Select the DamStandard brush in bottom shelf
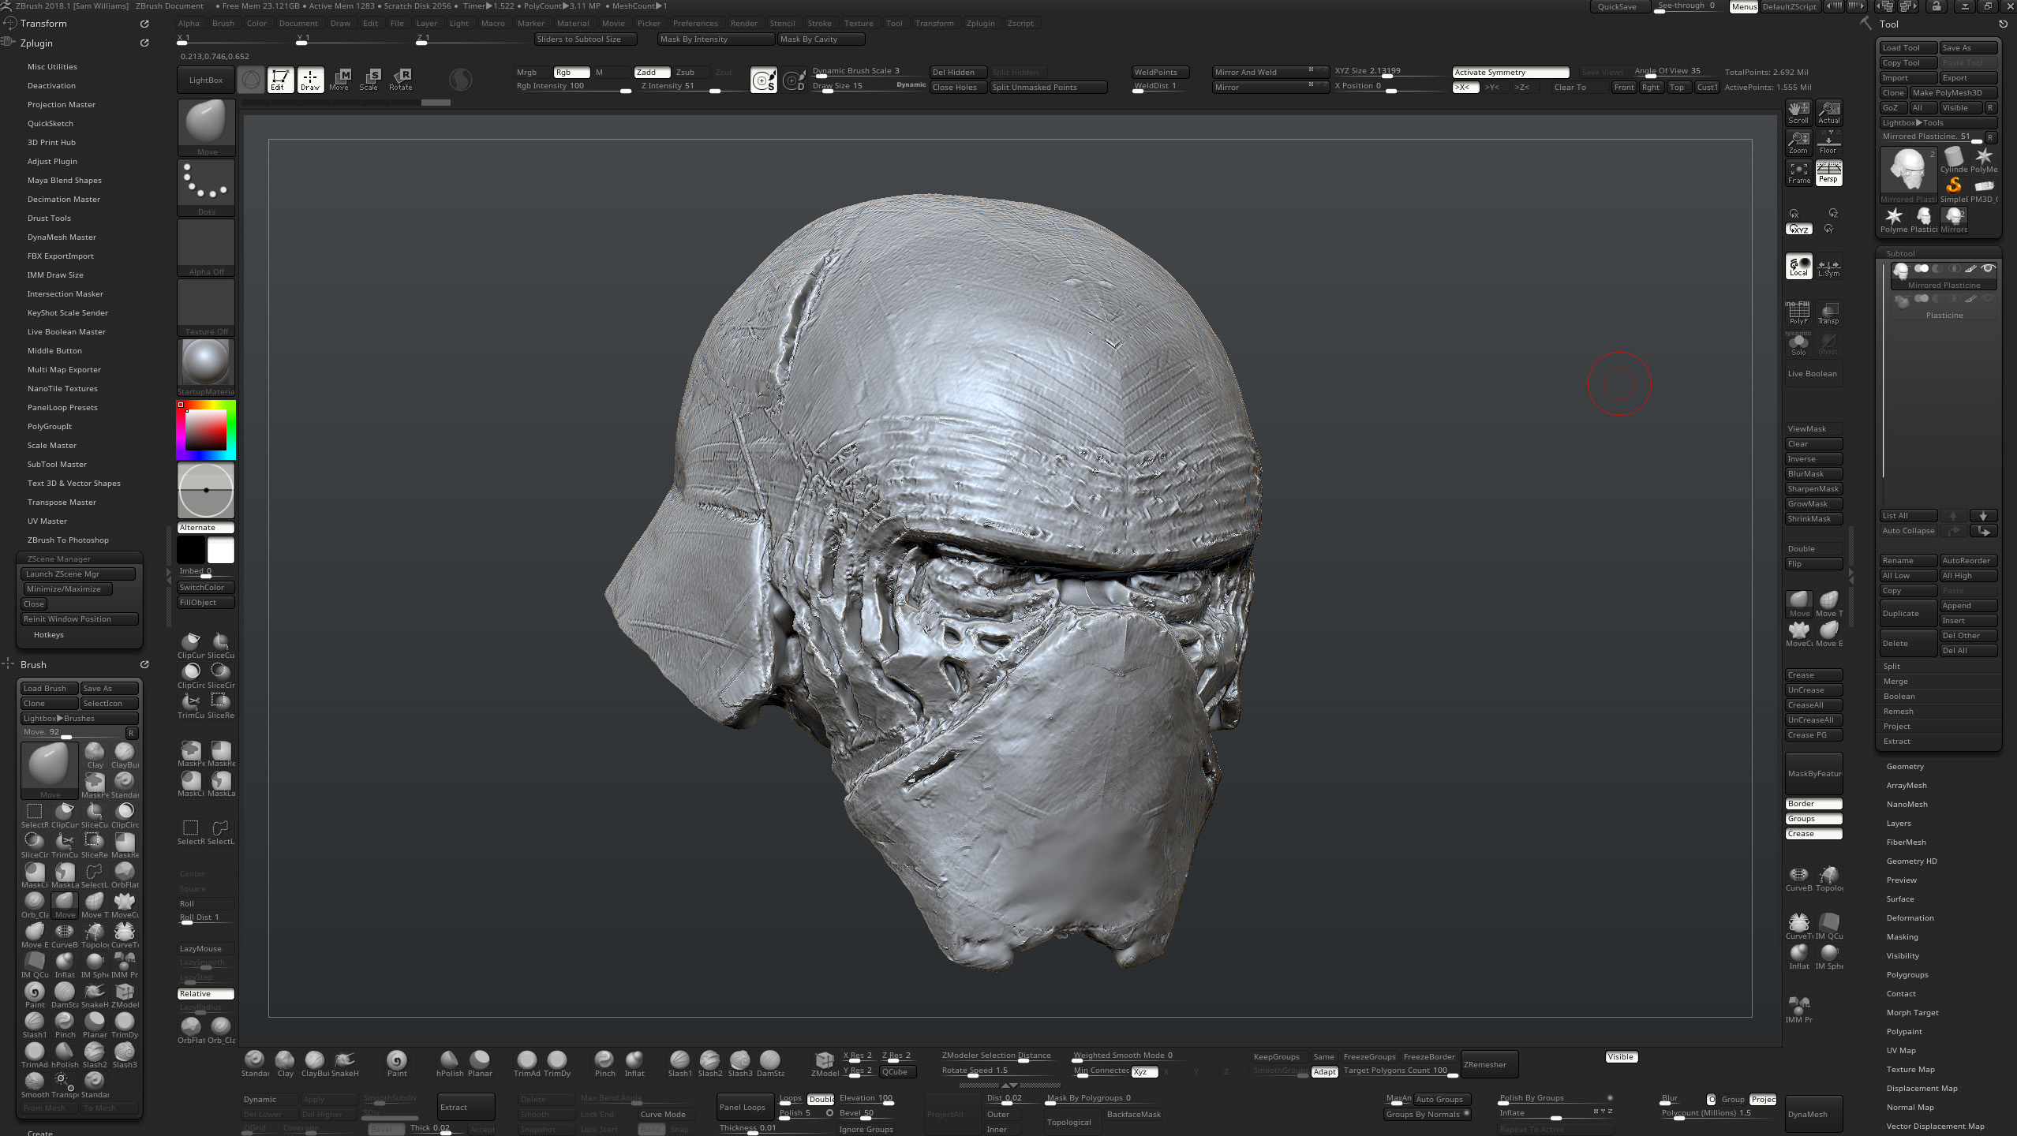This screenshot has height=1136, width=2017. point(770,1063)
